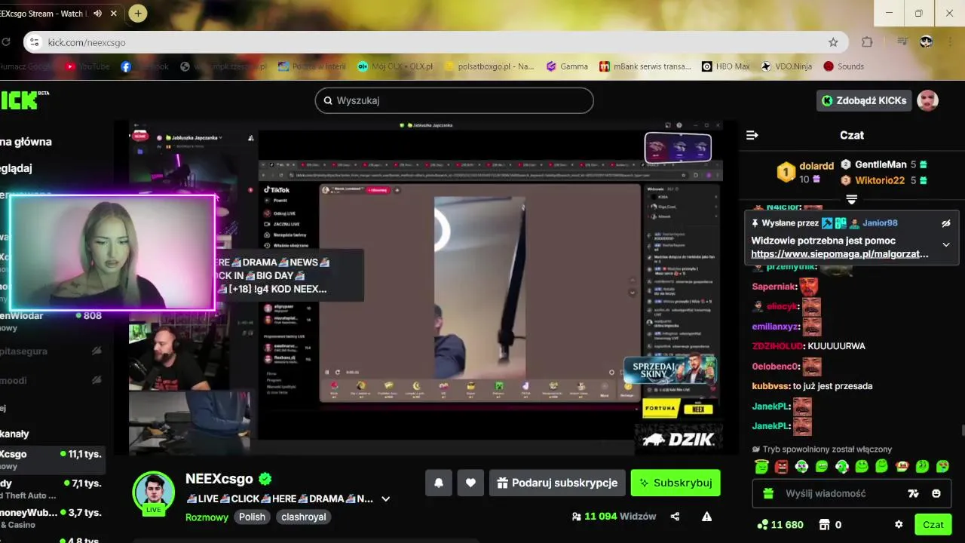Send message with the Czat button
965x543 pixels.
933,525
